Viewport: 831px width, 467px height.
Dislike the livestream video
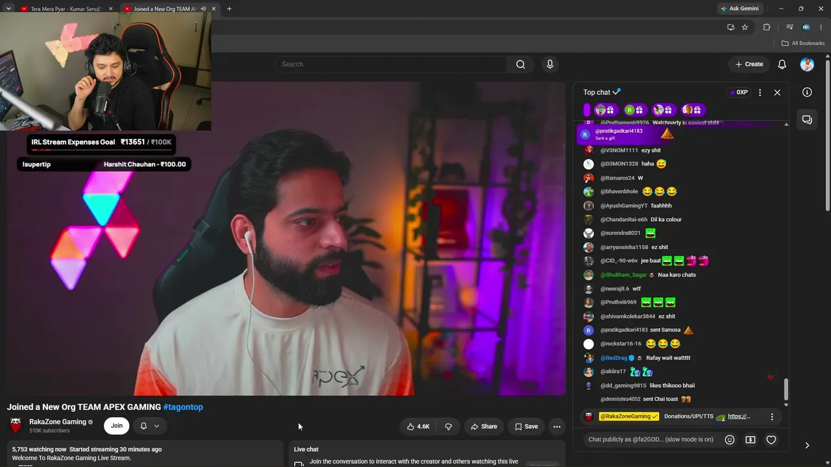coord(448,426)
